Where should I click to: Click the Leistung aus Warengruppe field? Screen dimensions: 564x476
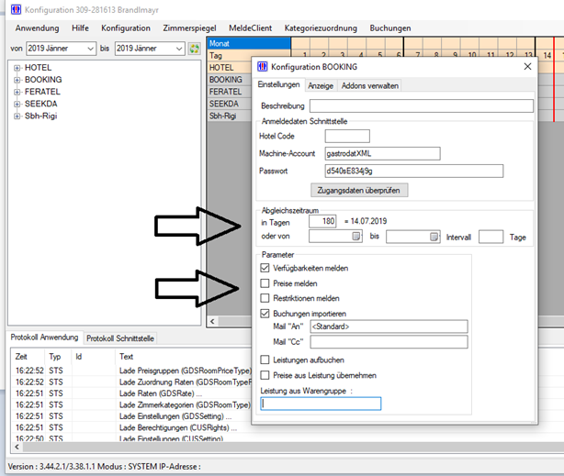pos(321,404)
